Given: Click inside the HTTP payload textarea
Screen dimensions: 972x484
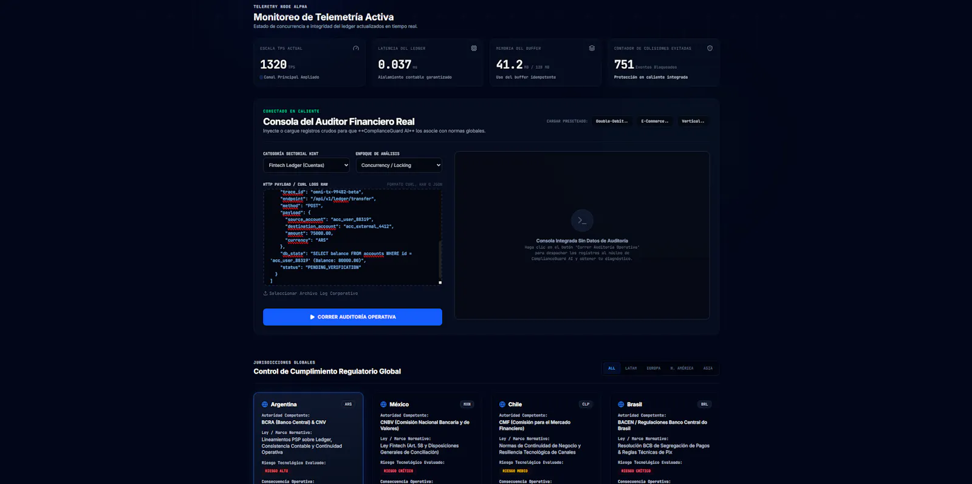Looking at the screenshot, I should [351, 236].
